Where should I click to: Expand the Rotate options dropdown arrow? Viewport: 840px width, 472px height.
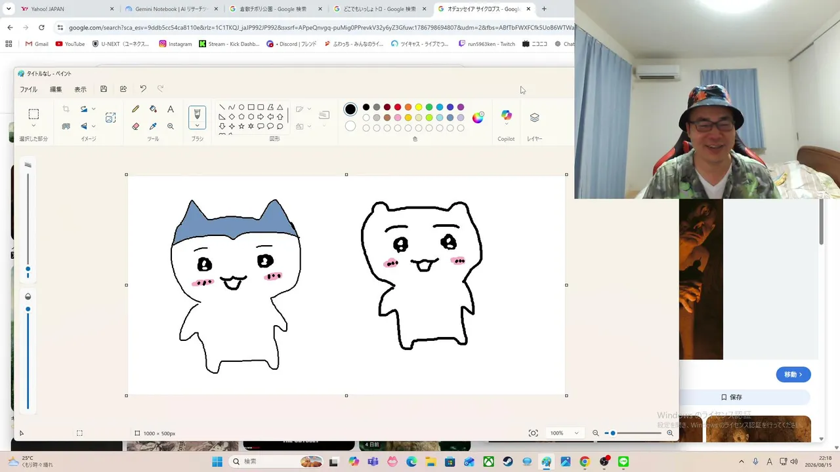(x=93, y=109)
